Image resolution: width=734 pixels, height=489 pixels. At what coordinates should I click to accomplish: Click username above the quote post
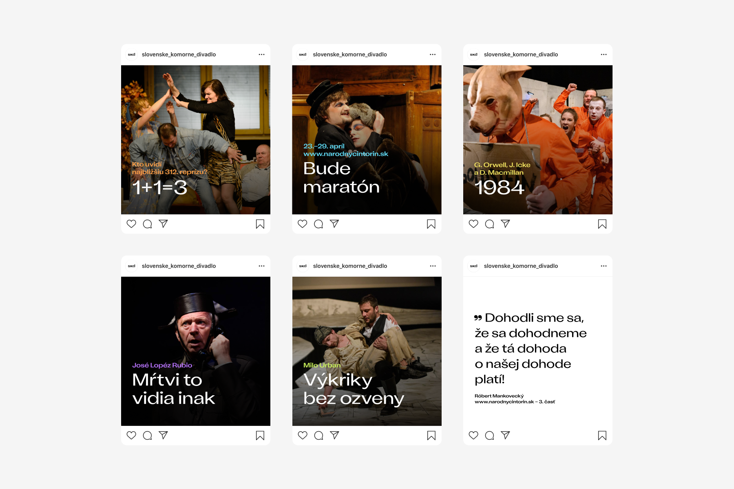[x=521, y=266]
